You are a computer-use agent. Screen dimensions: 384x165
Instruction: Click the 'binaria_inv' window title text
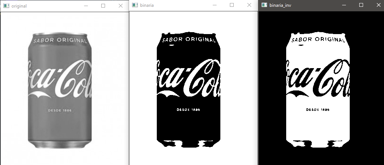280,5
